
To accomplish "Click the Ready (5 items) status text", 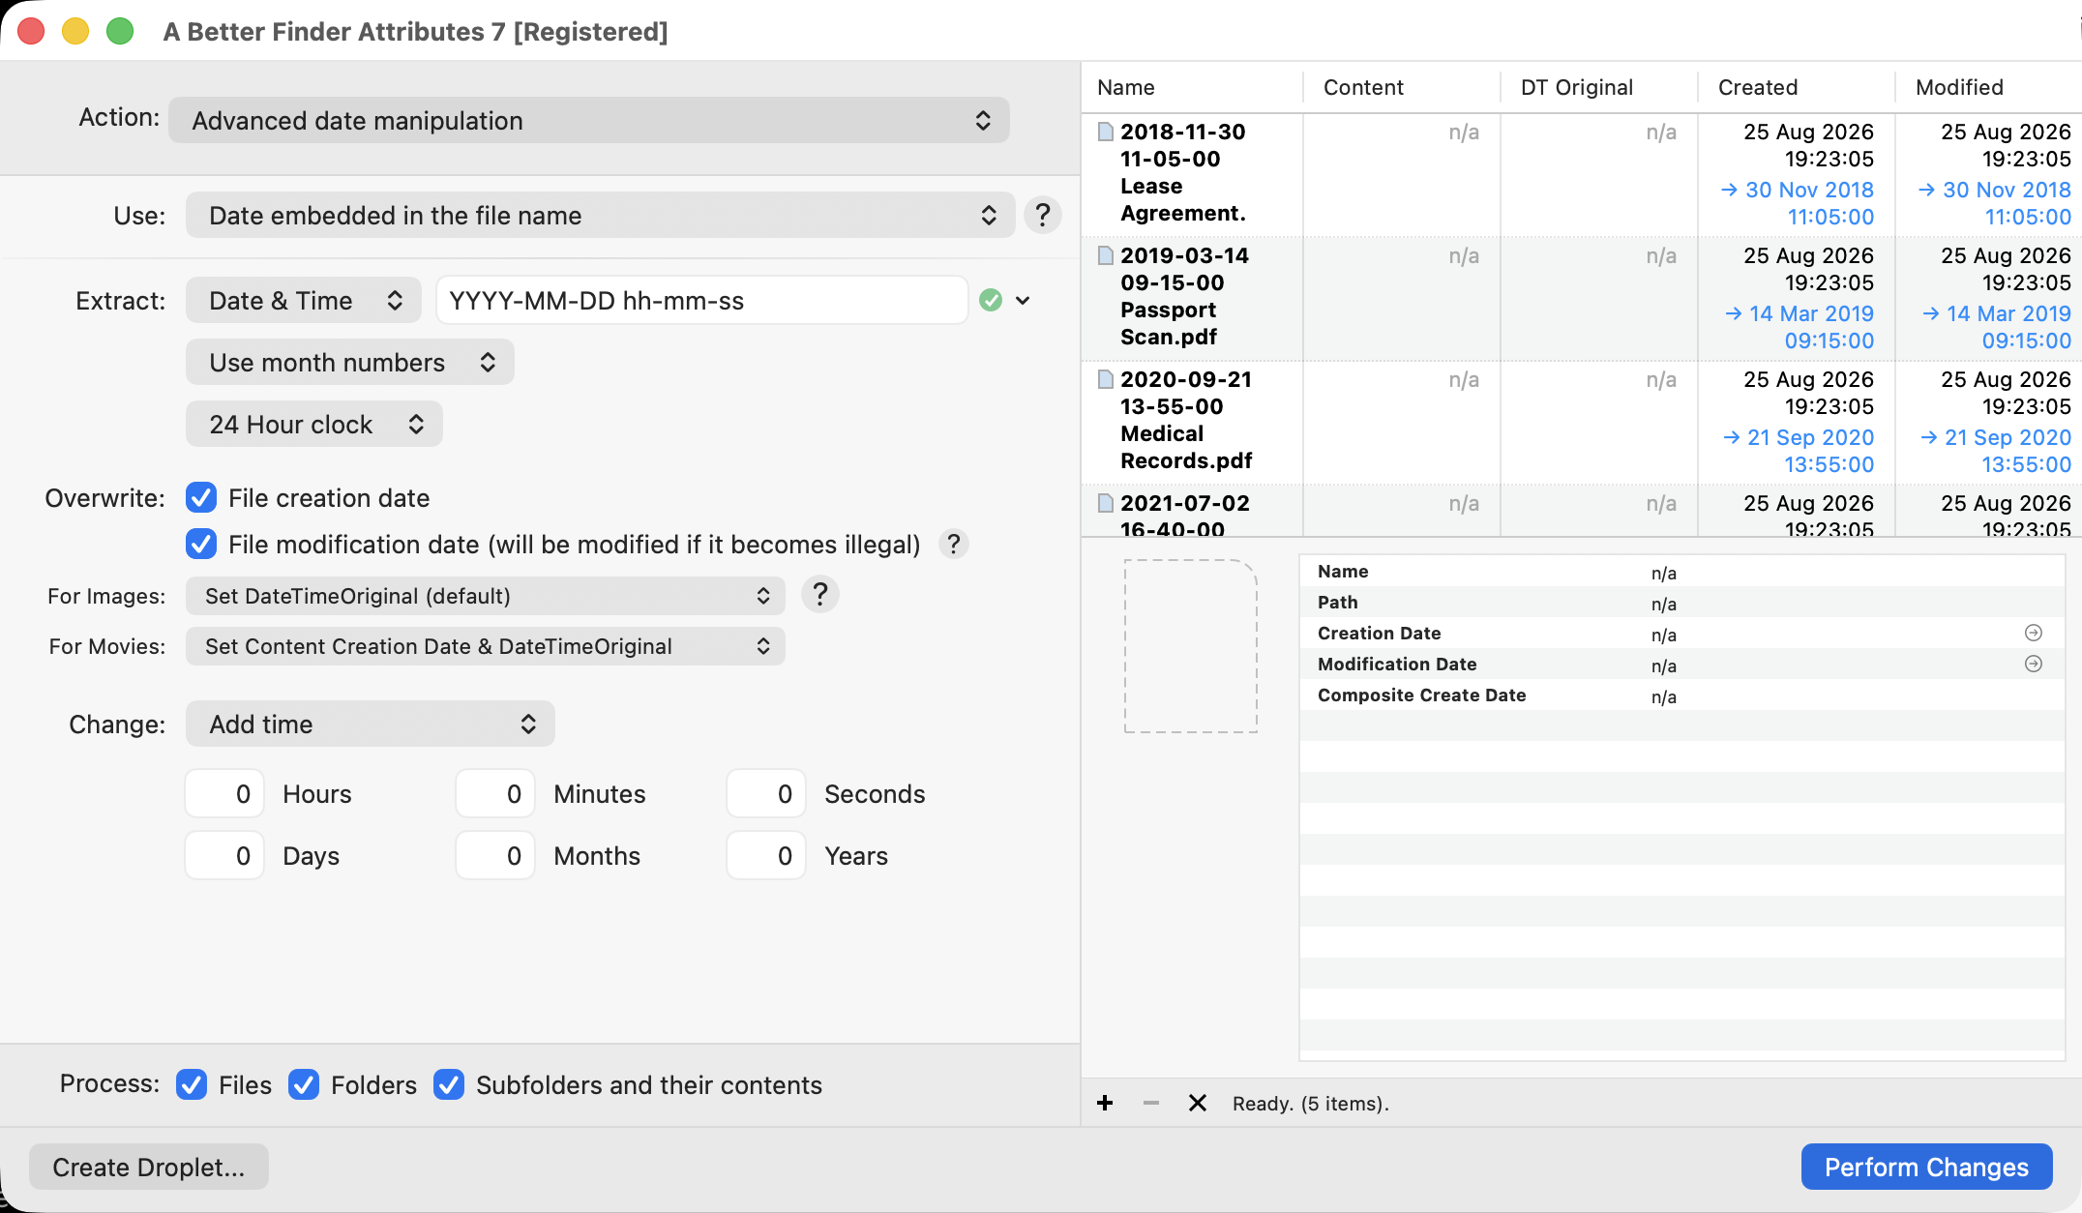I will coord(1311,1104).
